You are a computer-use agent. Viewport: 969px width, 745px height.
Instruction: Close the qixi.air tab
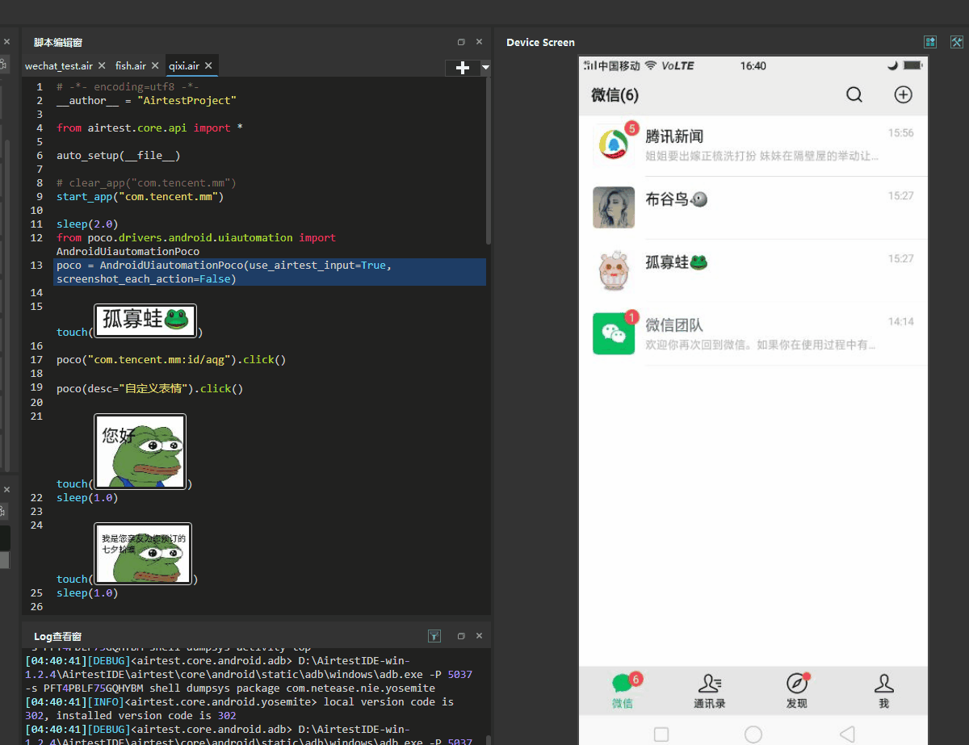tap(208, 65)
